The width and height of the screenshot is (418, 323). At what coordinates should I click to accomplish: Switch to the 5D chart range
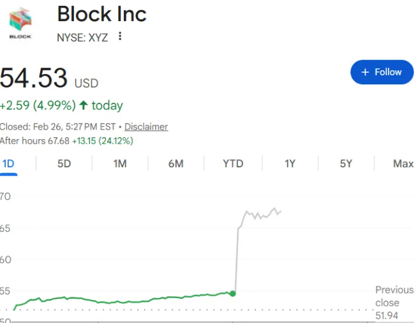coord(64,164)
